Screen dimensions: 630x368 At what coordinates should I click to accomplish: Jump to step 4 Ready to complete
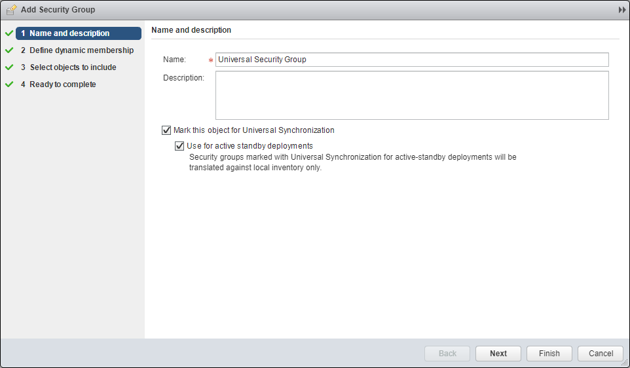click(62, 84)
